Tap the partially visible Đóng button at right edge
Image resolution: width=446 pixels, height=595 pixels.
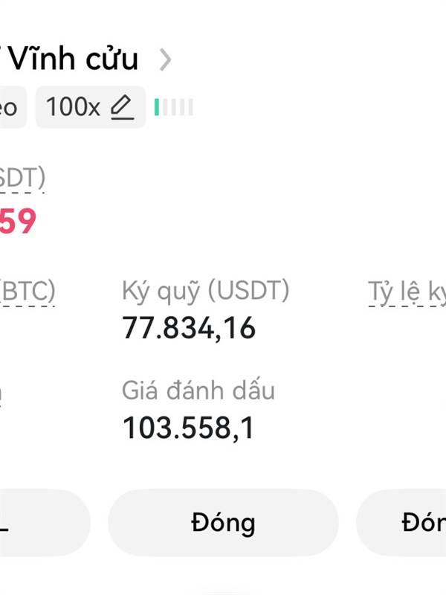coord(401,523)
